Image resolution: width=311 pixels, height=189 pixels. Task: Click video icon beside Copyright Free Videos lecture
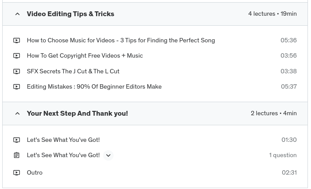click(17, 56)
